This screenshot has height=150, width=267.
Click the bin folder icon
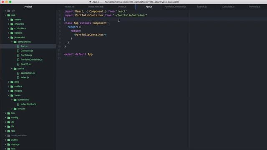(x=9, y=113)
